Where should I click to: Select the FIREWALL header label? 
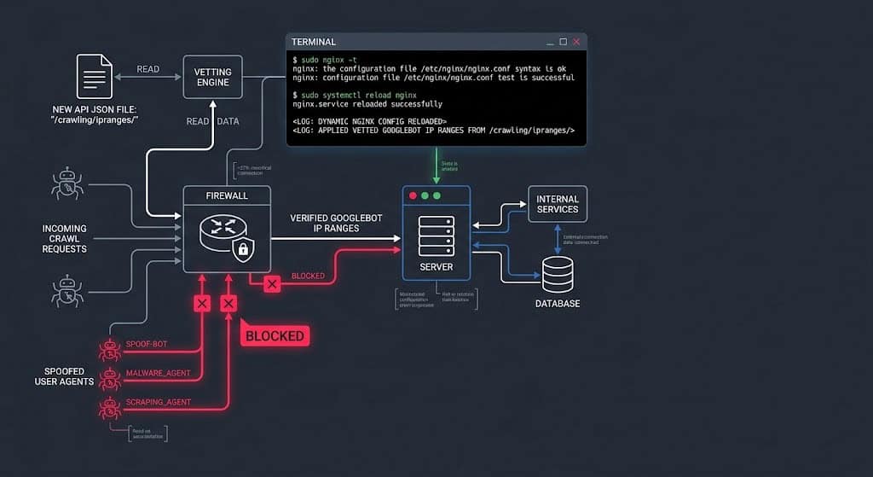pos(227,195)
